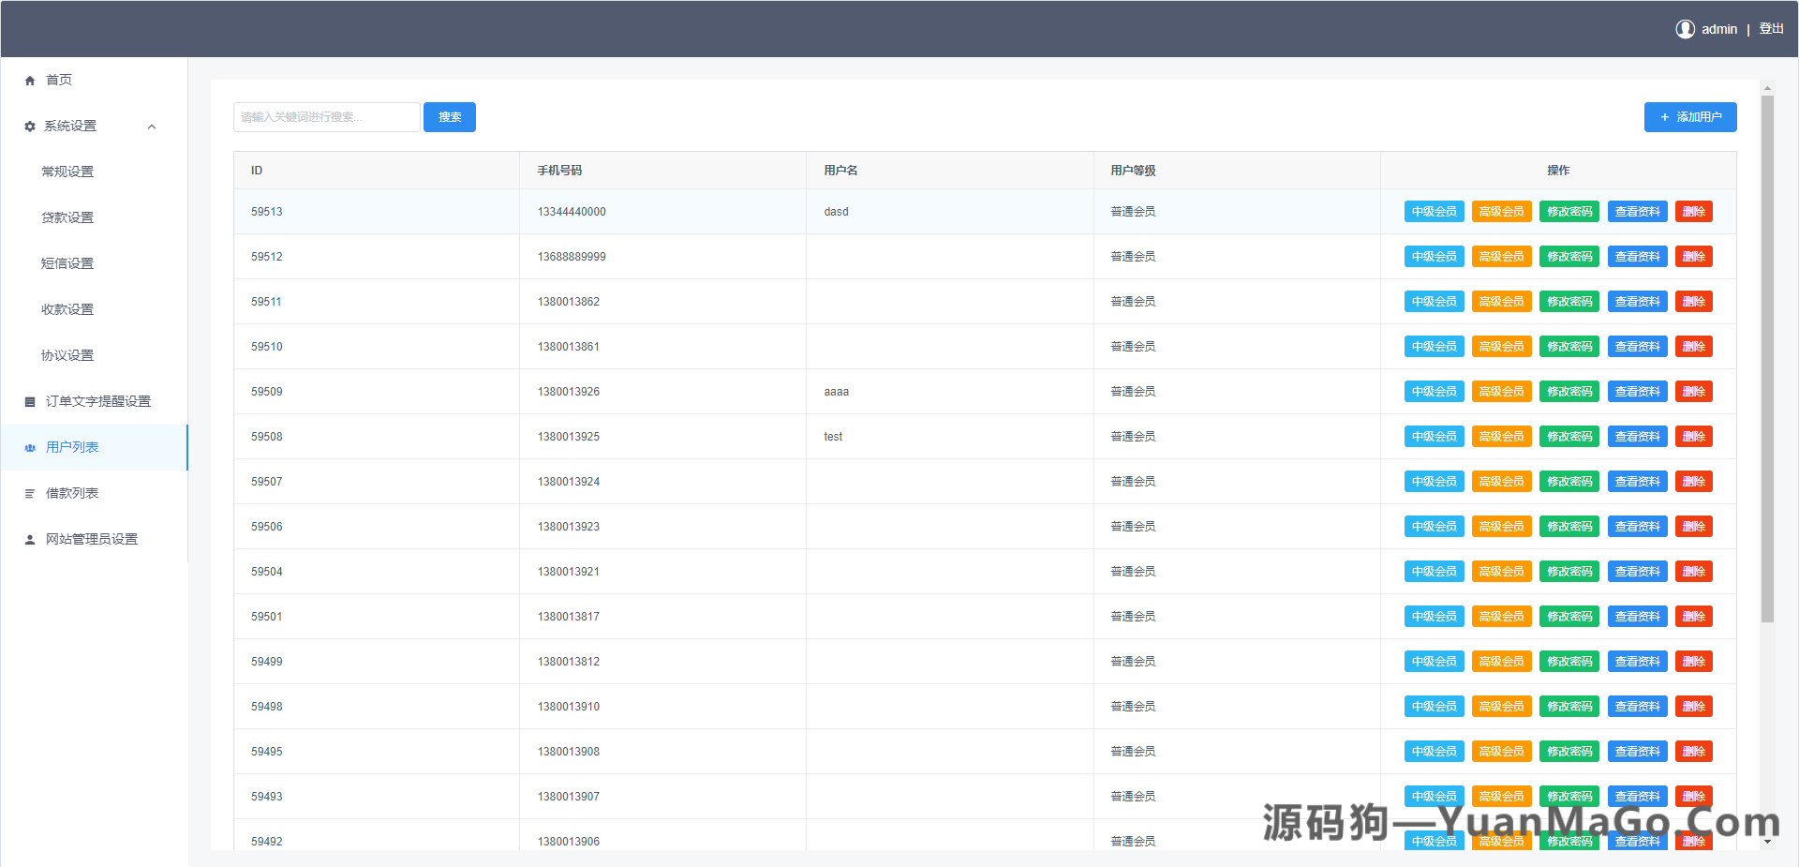Click the plus icon inside 添加用户 button
The height and width of the screenshot is (867, 1799).
click(1665, 116)
